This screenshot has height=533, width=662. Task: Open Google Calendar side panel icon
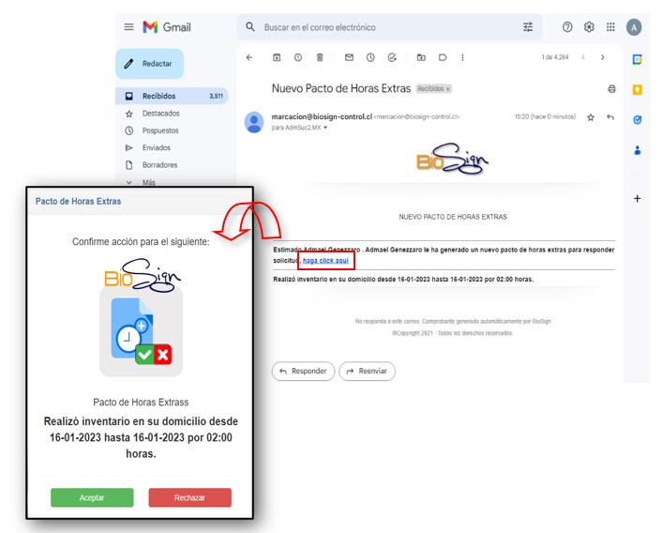pyautogui.click(x=637, y=59)
